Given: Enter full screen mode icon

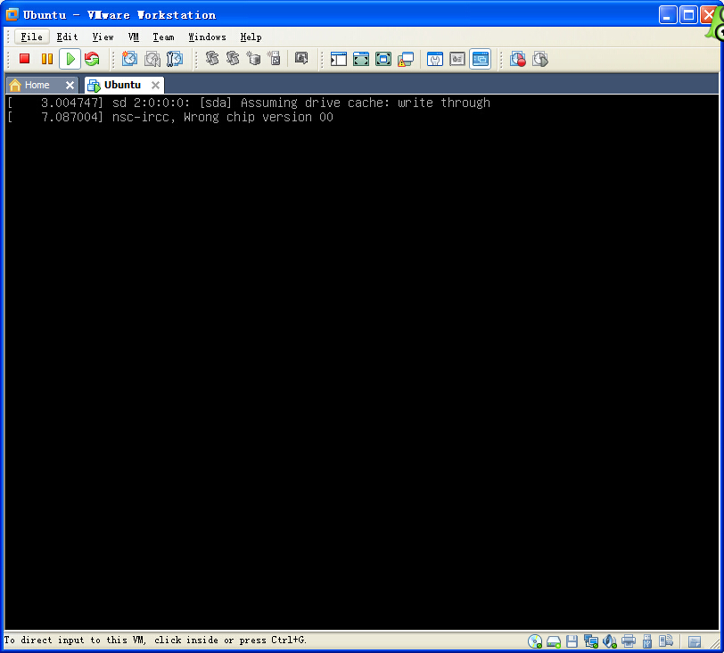Looking at the screenshot, I should click(383, 59).
